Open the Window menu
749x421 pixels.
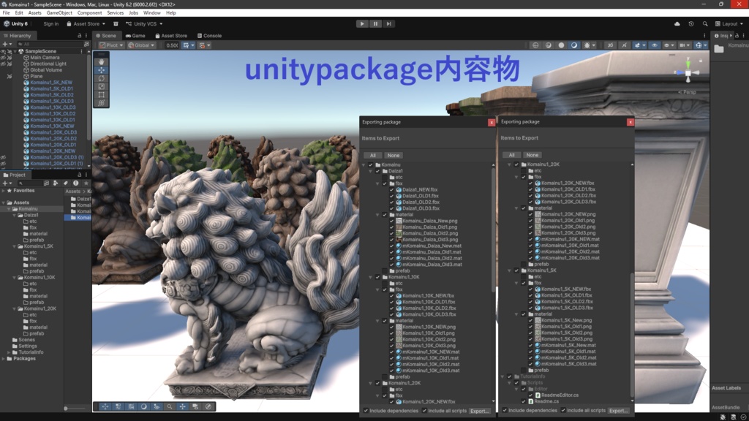coord(152,13)
